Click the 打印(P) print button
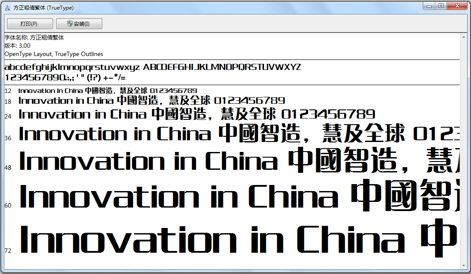Image resolution: width=471 pixels, height=274 pixels. coord(30,24)
